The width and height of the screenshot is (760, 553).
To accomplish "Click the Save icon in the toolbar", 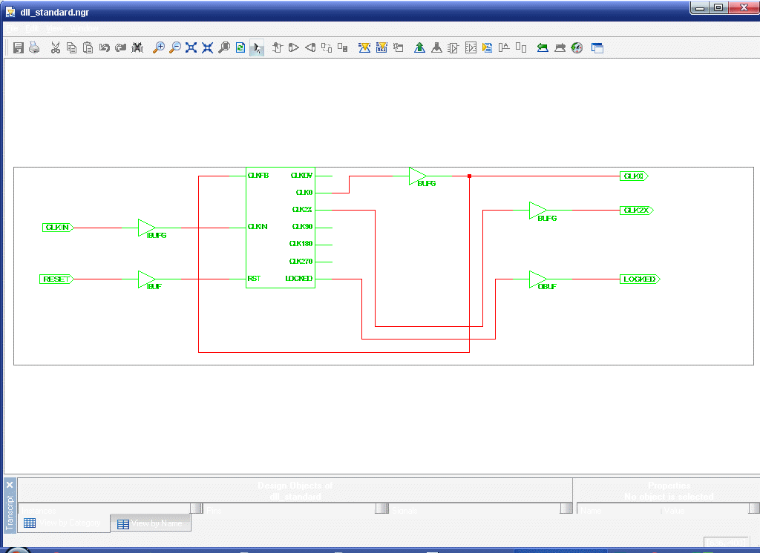I will [x=19, y=47].
